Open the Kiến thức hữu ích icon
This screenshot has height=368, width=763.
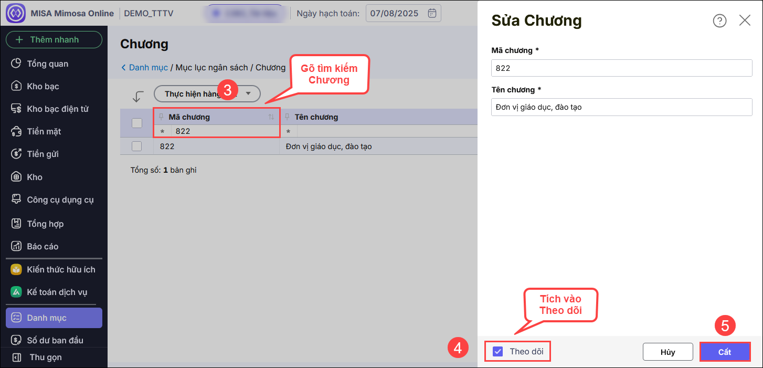pos(16,269)
